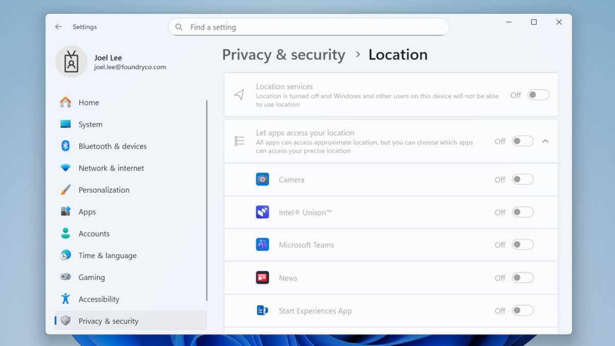Select the Home icon in sidebar
Image resolution: width=615 pixels, height=346 pixels.
click(x=66, y=102)
